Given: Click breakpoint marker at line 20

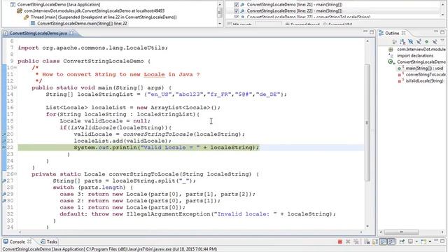Looking at the screenshot, I should (4, 134).
